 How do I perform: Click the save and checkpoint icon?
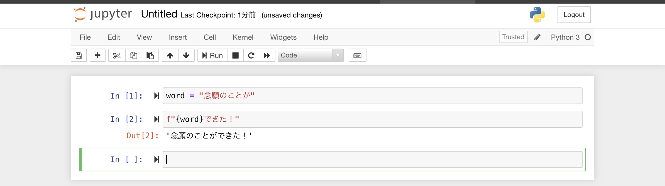tap(79, 55)
